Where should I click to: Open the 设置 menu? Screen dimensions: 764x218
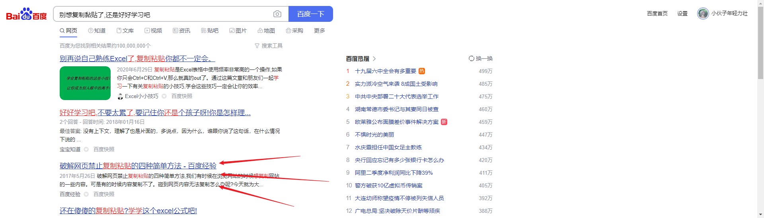[682, 14]
